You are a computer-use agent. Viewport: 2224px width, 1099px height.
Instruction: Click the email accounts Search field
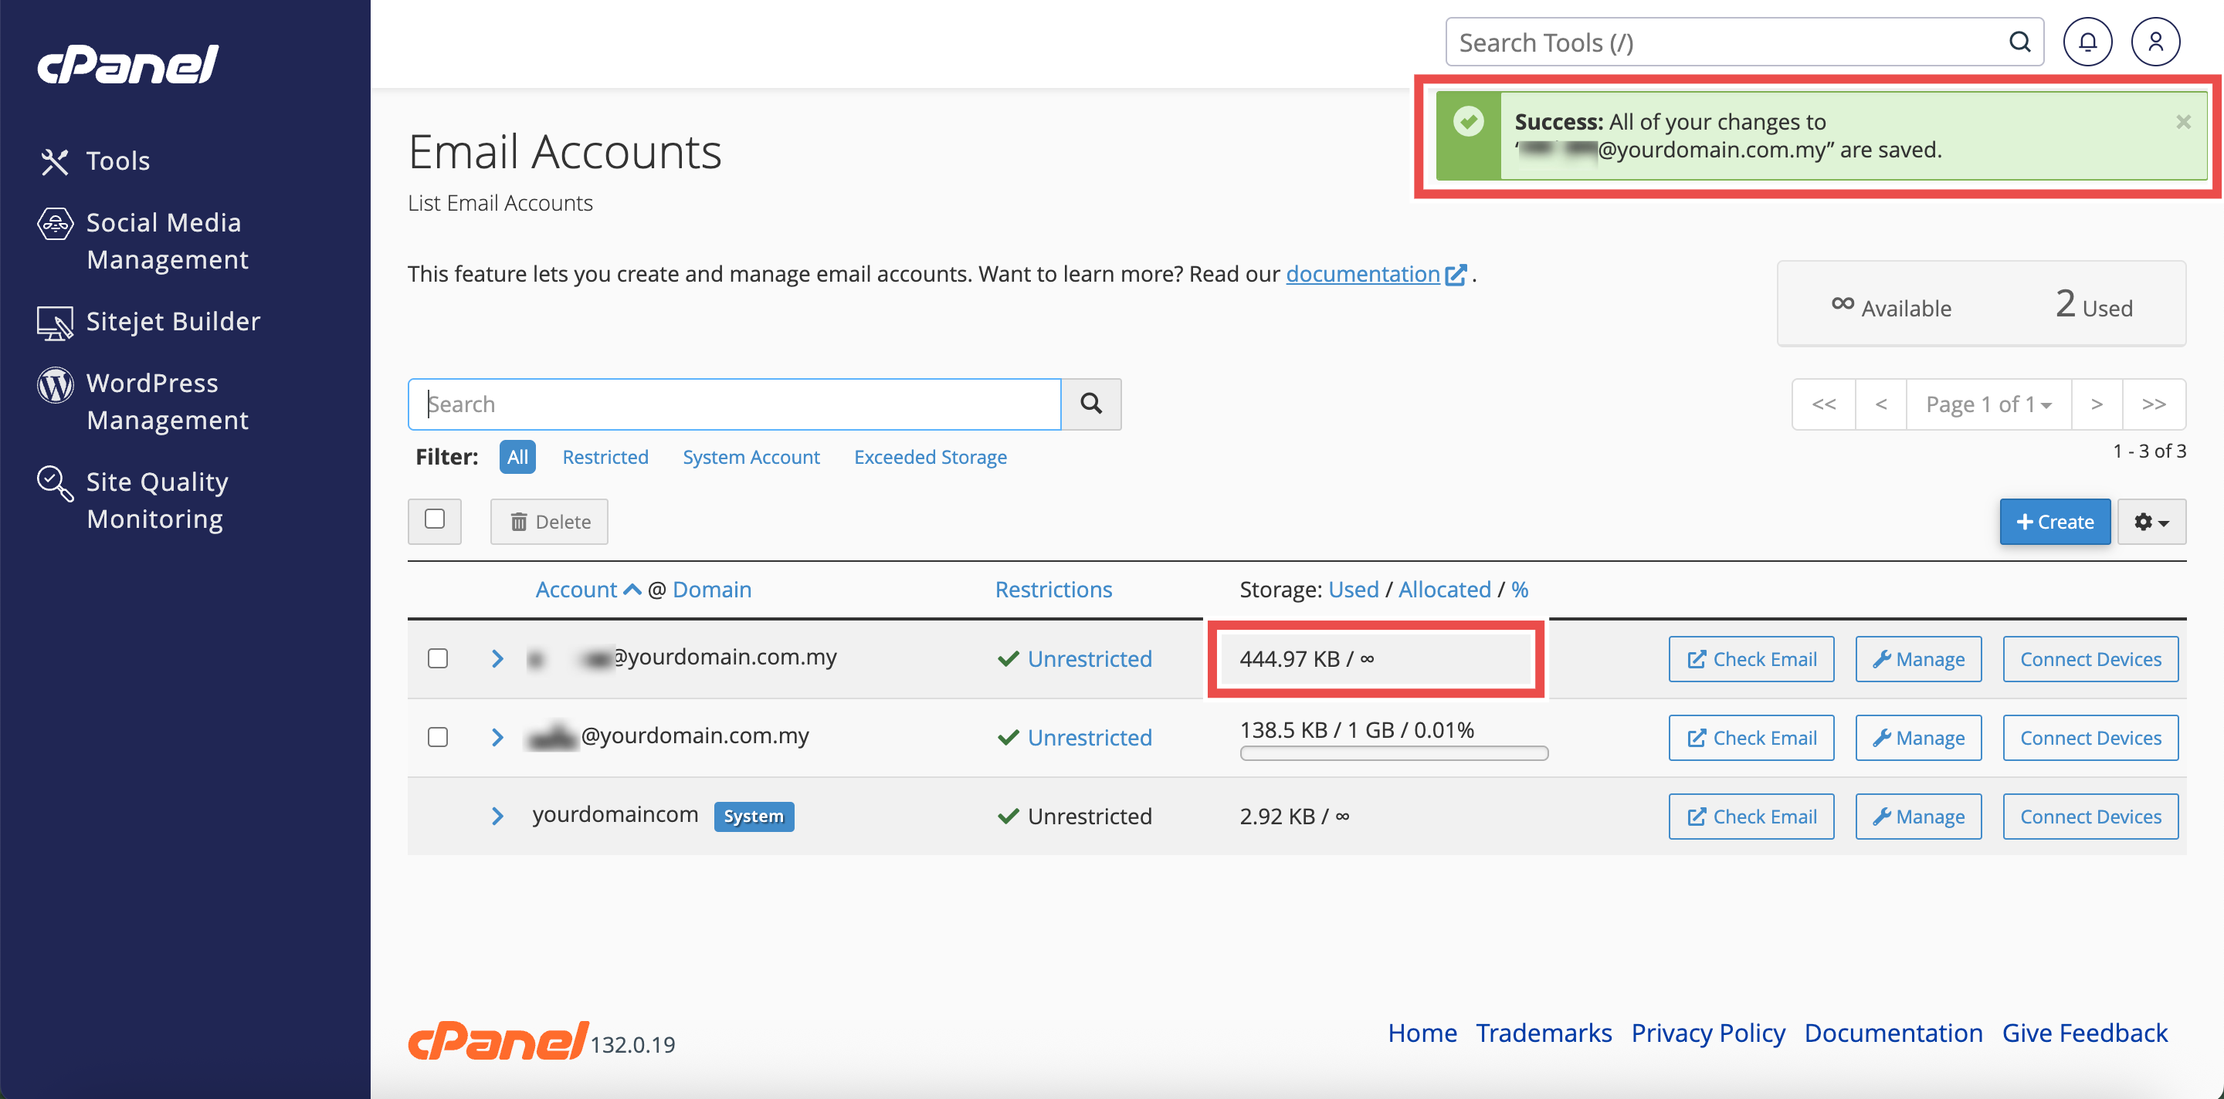coord(734,404)
